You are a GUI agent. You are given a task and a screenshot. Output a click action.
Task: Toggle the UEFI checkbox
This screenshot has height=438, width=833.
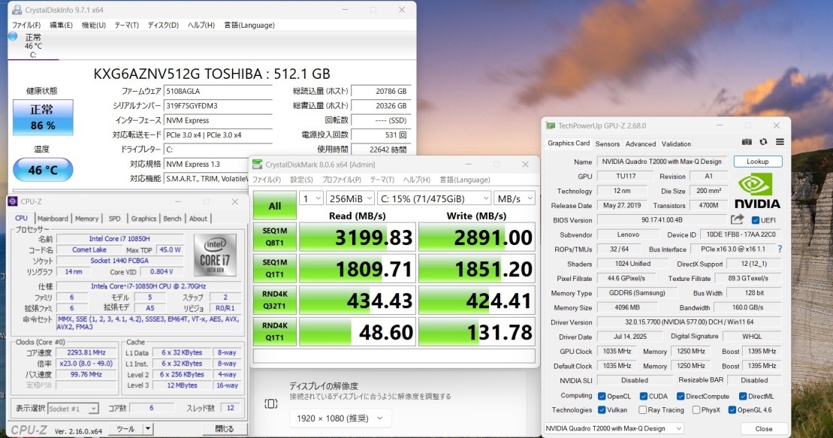point(756,220)
